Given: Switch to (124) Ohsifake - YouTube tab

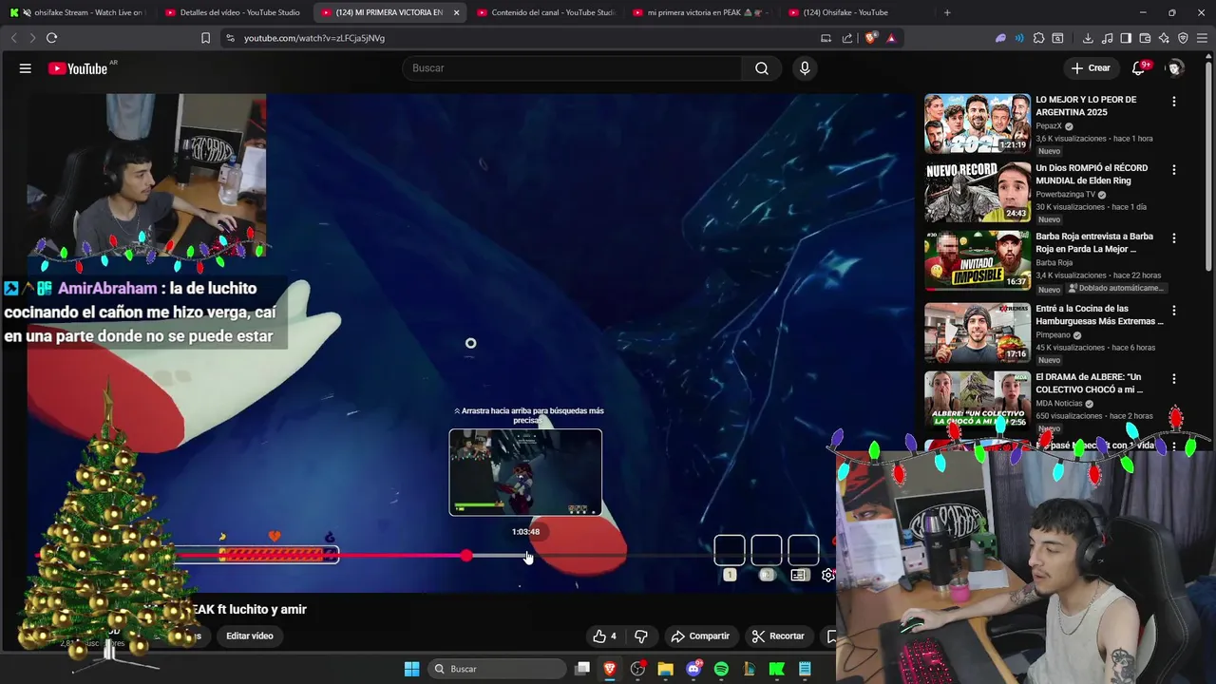Looking at the screenshot, I should coord(857,12).
